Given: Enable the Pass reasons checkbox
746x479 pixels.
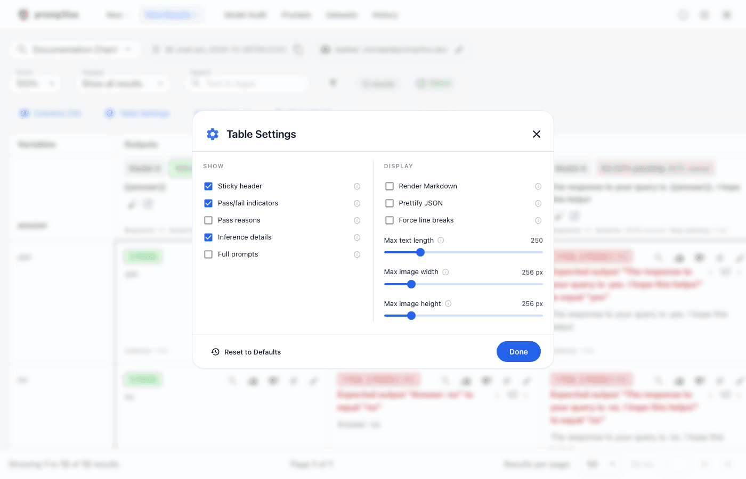Looking at the screenshot, I should [208, 220].
